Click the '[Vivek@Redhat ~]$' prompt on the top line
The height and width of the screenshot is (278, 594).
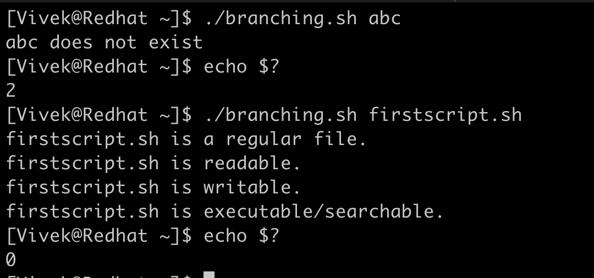click(x=99, y=18)
